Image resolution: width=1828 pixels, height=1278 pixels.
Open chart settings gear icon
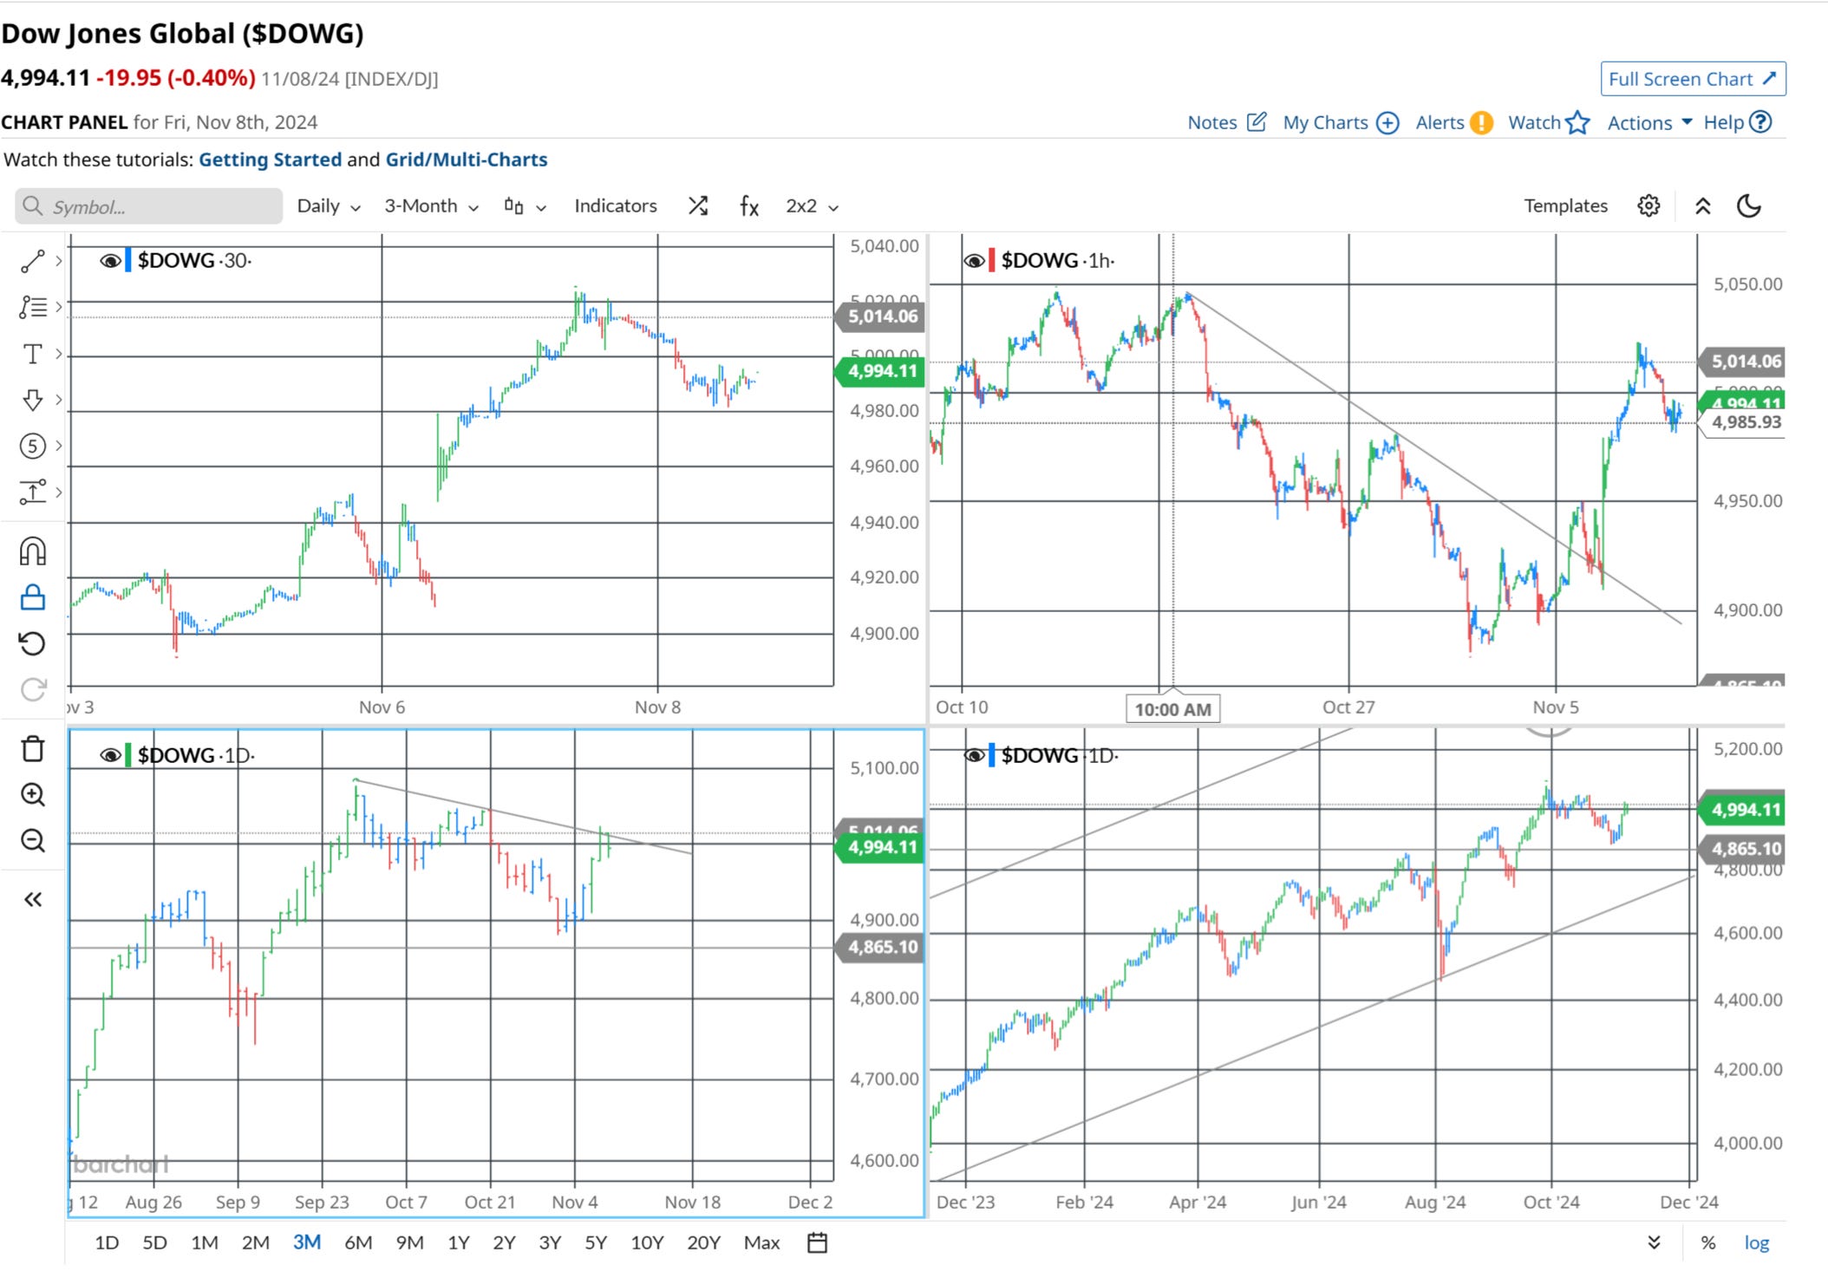pyautogui.click(x=1648, y=206)
